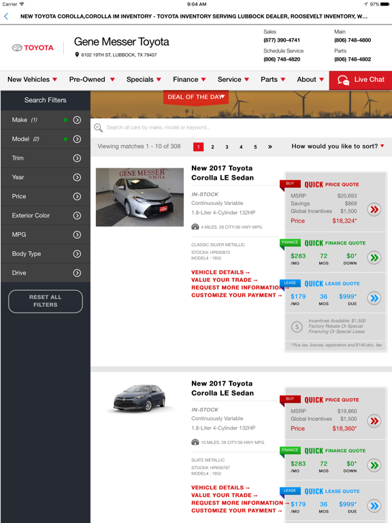Screen dimensions: 392x523
Task: Open Vehicle Details for the silver Corolla
Action: point(220,272)
